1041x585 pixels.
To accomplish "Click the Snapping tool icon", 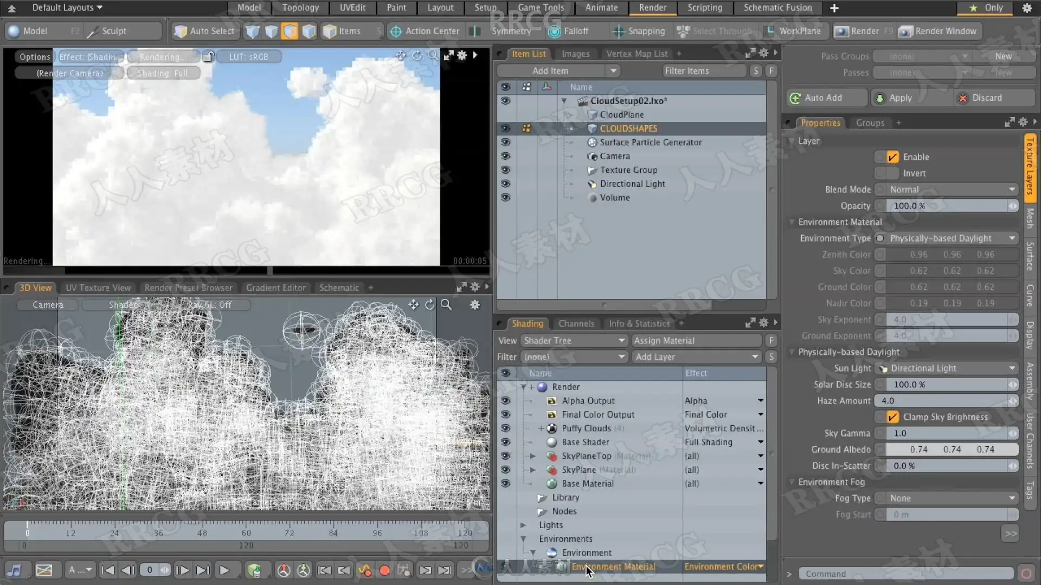I will 618,31.
